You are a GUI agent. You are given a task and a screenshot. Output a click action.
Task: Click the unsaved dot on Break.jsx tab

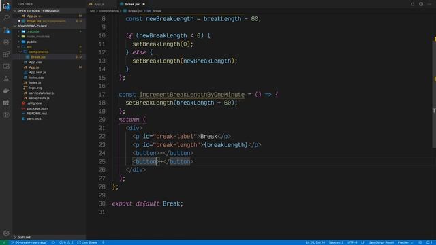[x=144, y=4]
